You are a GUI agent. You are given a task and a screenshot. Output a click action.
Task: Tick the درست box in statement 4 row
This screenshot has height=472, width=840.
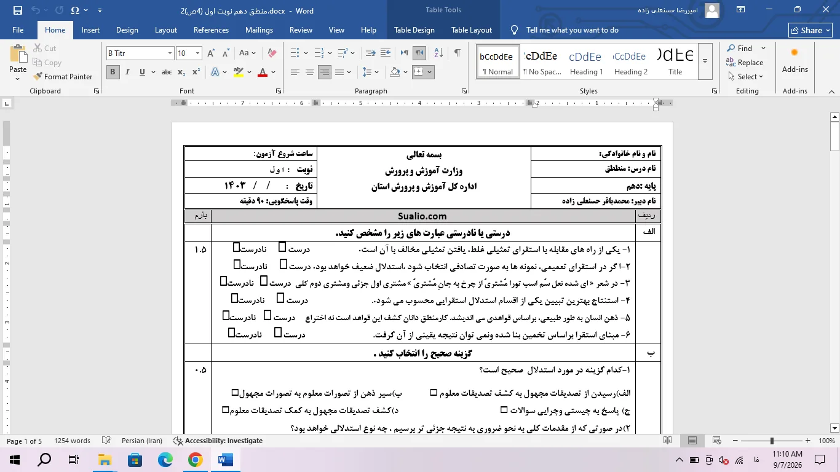[x=280, y=297]
